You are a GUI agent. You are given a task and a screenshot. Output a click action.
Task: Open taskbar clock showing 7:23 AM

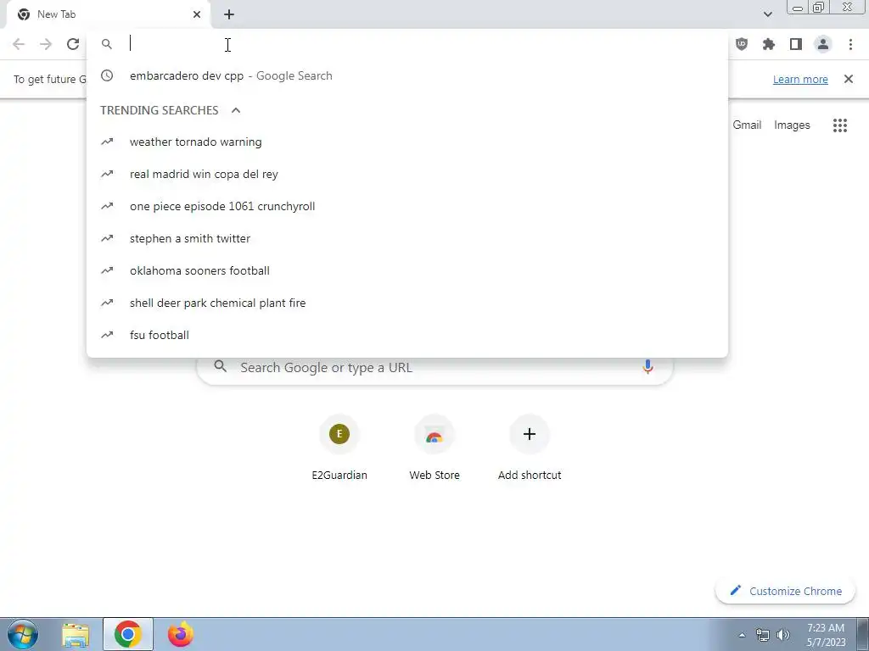click(826, 635)
